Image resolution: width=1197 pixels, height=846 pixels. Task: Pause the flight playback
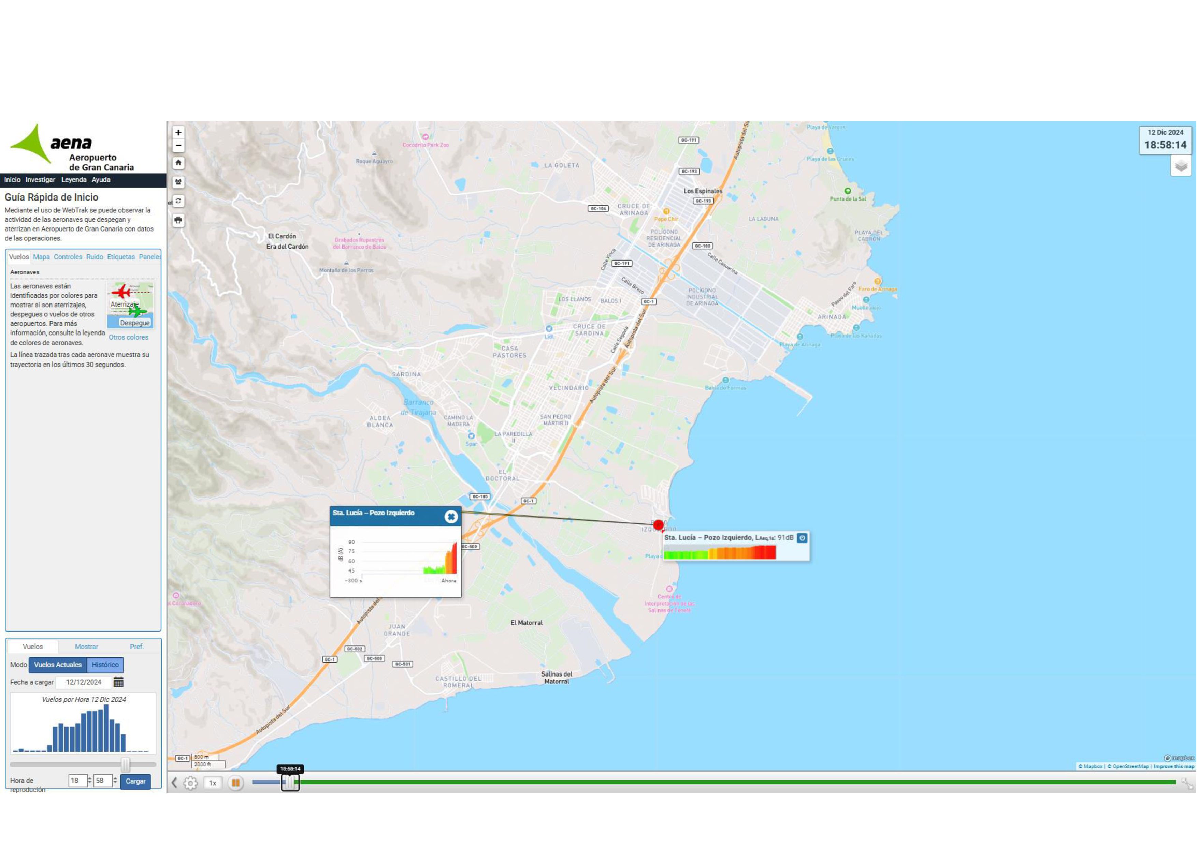point(236,783)
